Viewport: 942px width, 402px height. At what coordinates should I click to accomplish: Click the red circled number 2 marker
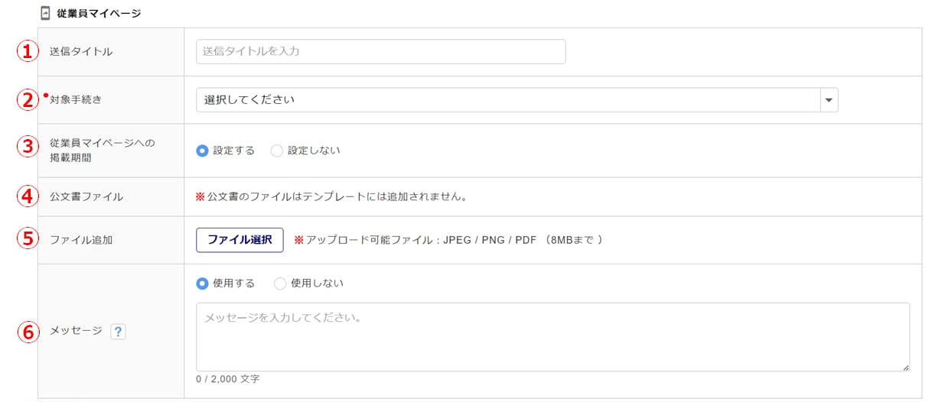tap(28, 99)
